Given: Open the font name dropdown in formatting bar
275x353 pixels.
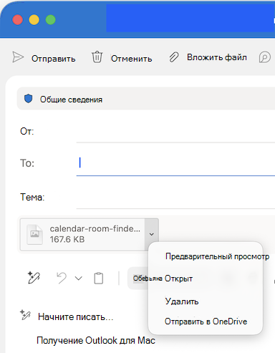Looking at the screenshot, I should click(x=138, y=279).
